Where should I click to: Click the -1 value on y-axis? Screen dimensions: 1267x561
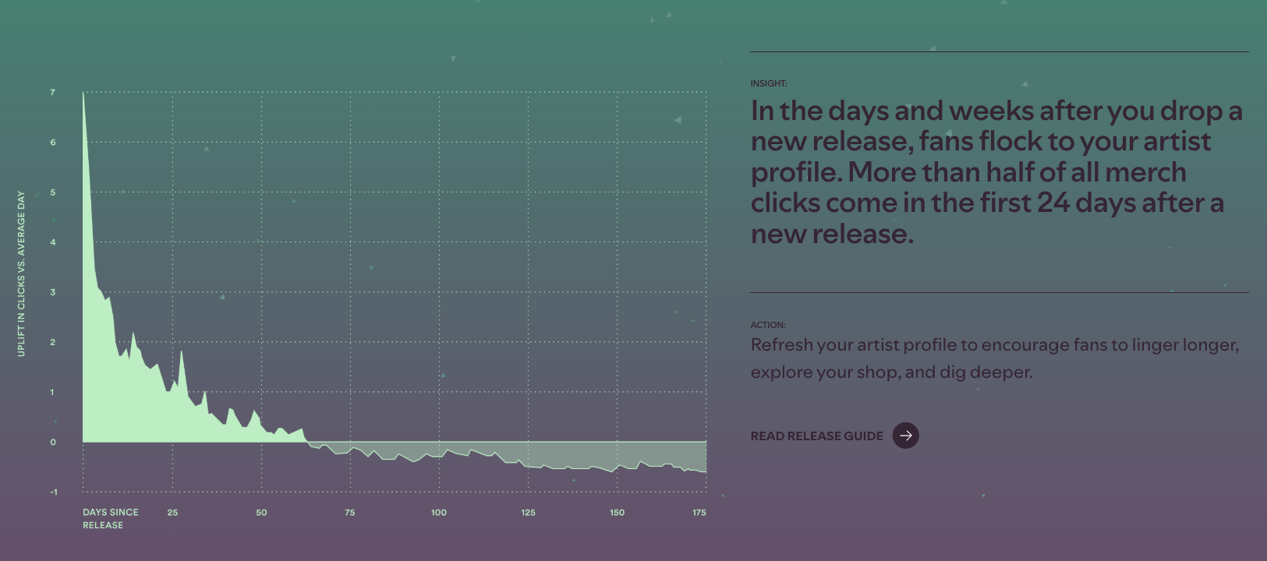(53, 492)
